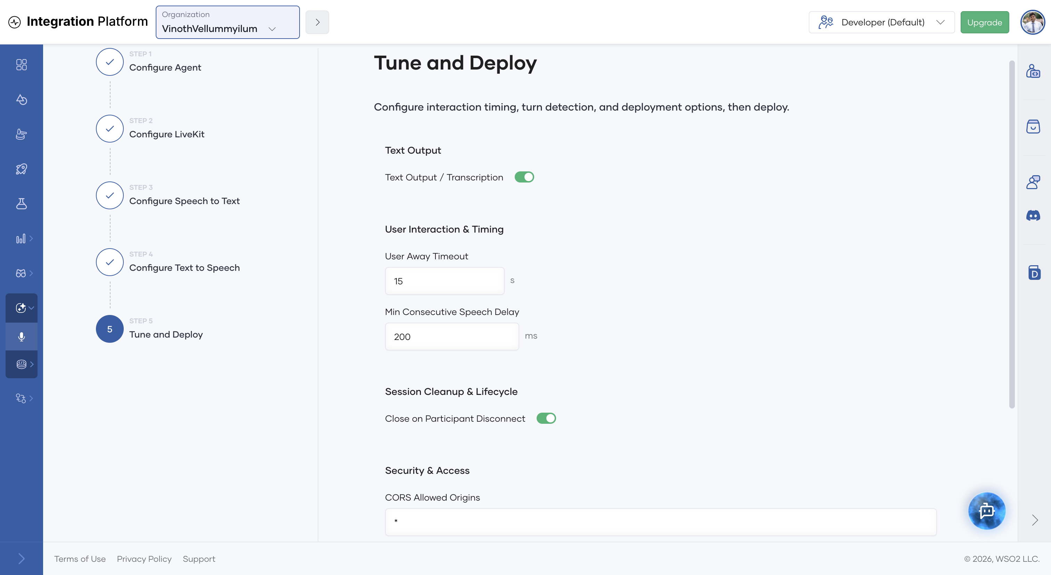This screenshot has width=1051, height=575.
Task: Click the green Upgrade button
Action: [x=985, y=23]
